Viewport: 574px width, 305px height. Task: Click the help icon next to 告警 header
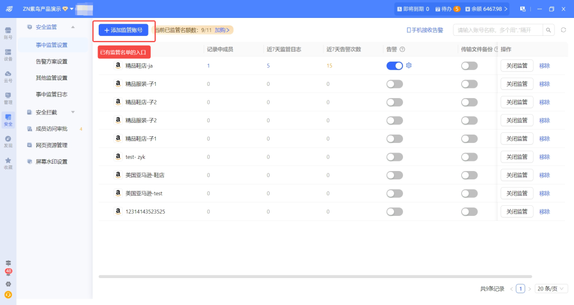point(402,49)
